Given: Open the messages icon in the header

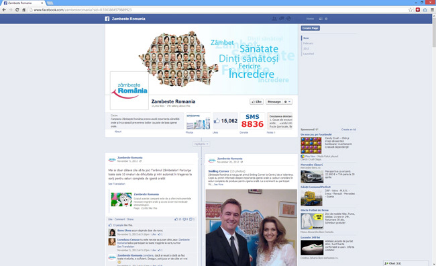Looking at the screenshot, I should coord(282,19).
